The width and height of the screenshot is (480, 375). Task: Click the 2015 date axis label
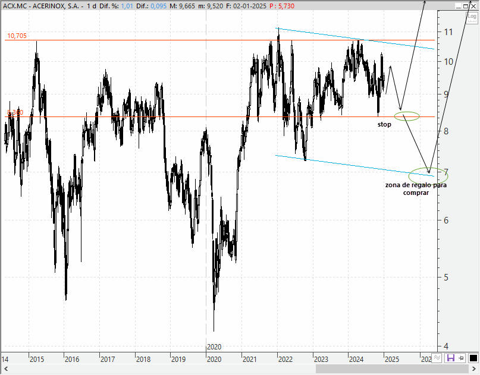(36, 359)
